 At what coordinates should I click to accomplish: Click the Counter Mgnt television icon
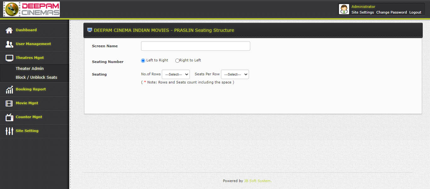tap(9, 117)
